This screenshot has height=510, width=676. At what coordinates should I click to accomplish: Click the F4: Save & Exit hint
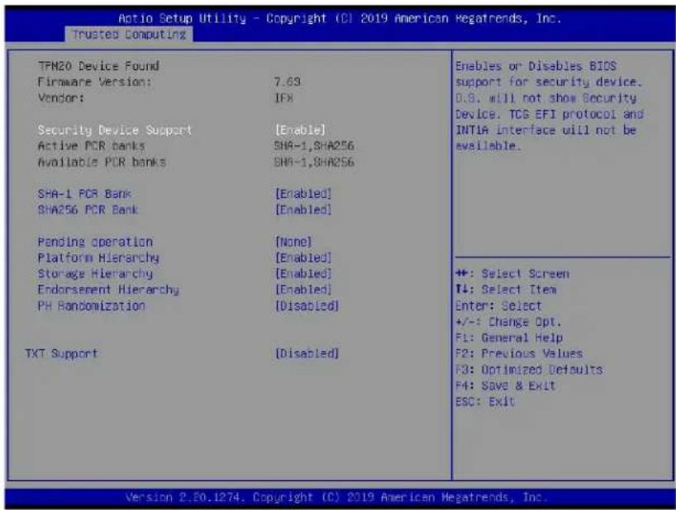tap(505, 385)
